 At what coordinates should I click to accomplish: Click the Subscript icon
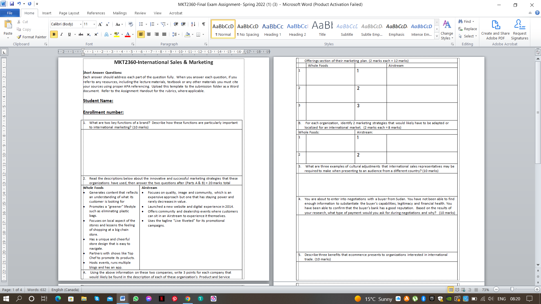point(88,34)
